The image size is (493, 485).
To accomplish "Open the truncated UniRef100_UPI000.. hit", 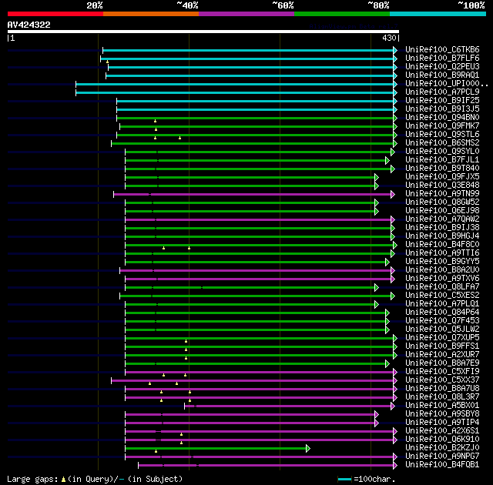I will (447, 84).
